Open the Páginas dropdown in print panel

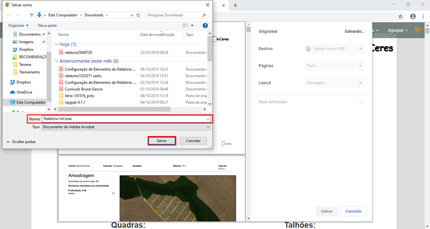334,66
